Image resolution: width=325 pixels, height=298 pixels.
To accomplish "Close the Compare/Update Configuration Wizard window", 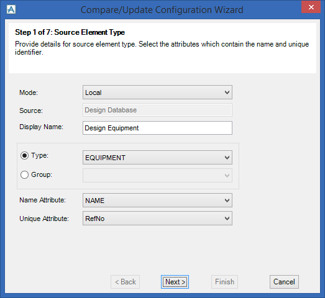I will 311,7.
